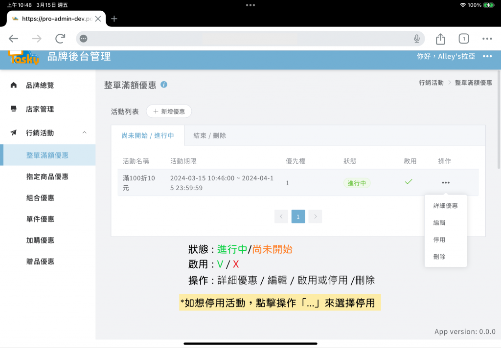The image size is (501, 348).
Task: Click the 進行中 status badge
Action: tap(357, 183)
